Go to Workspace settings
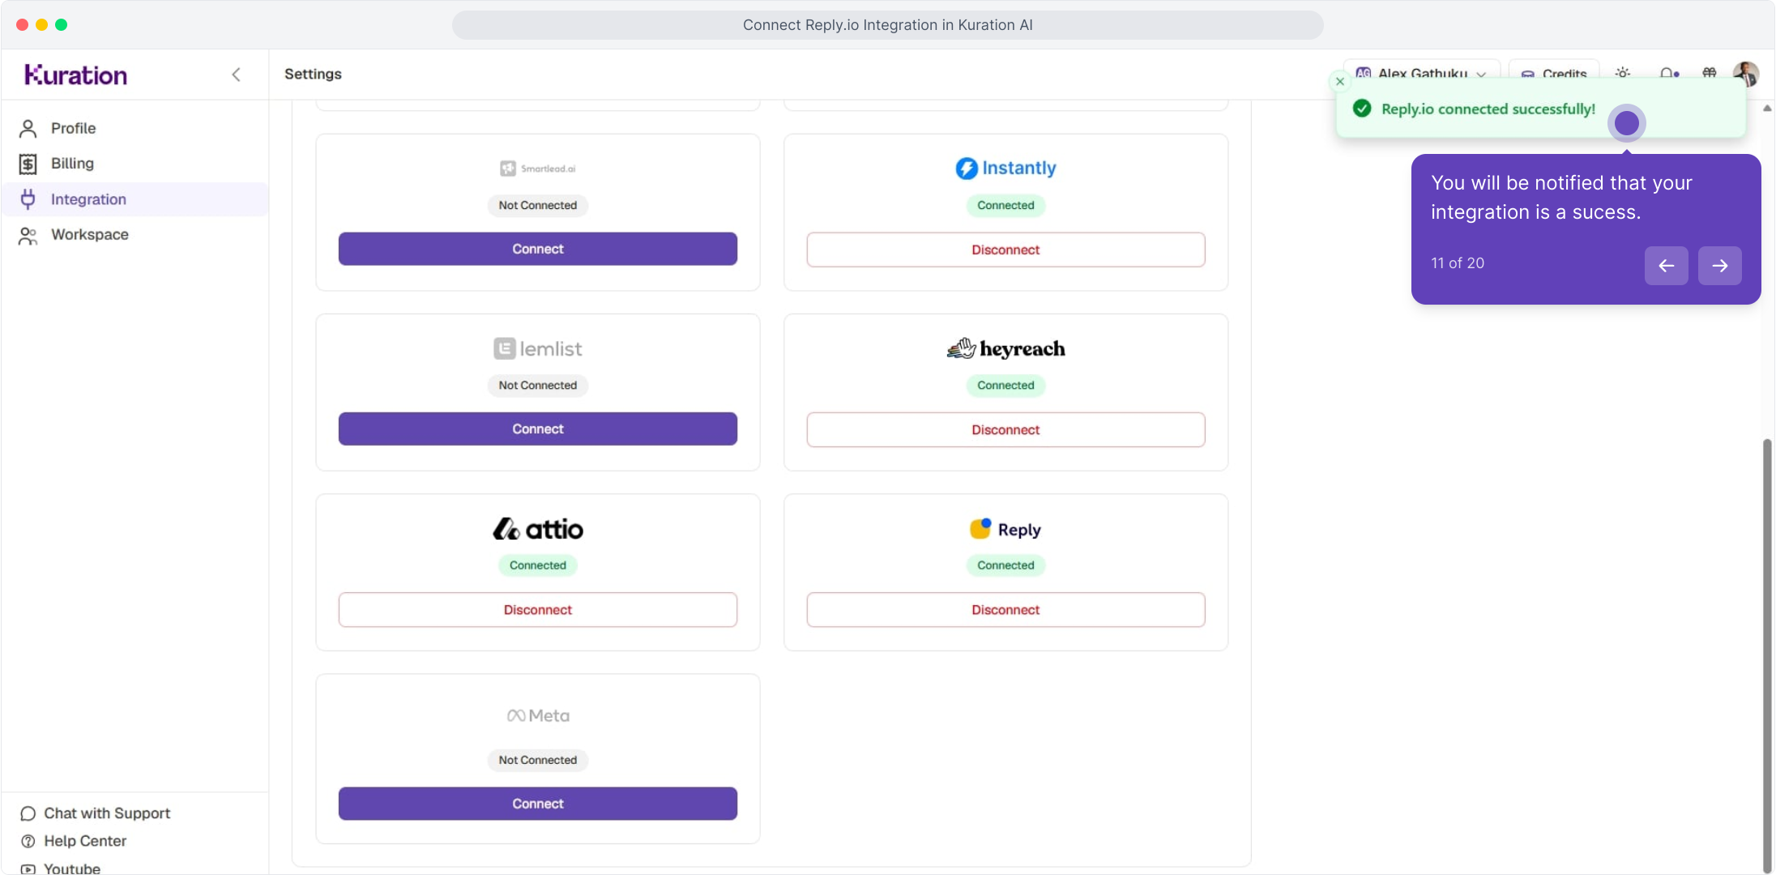Screen dimensions: 1776x875 pos(135,235)
